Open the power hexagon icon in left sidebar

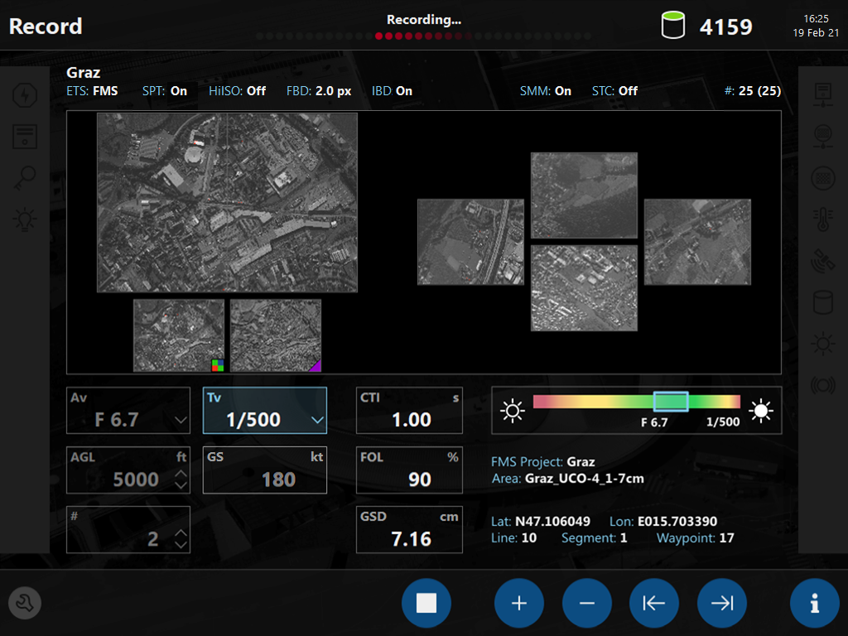click(25, 96)
